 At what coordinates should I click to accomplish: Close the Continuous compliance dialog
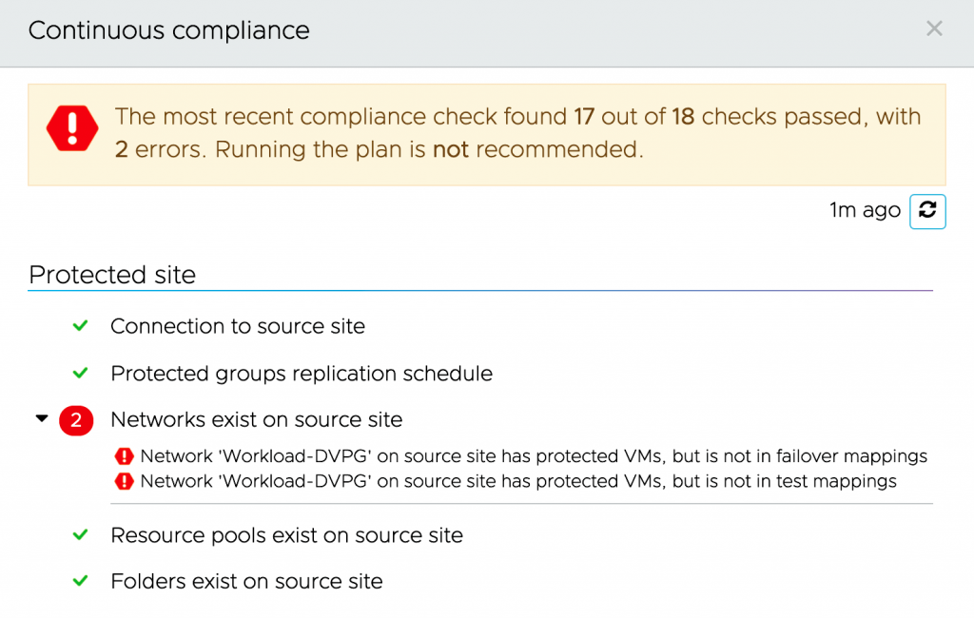pyautogui.click(x=934, y=29)
